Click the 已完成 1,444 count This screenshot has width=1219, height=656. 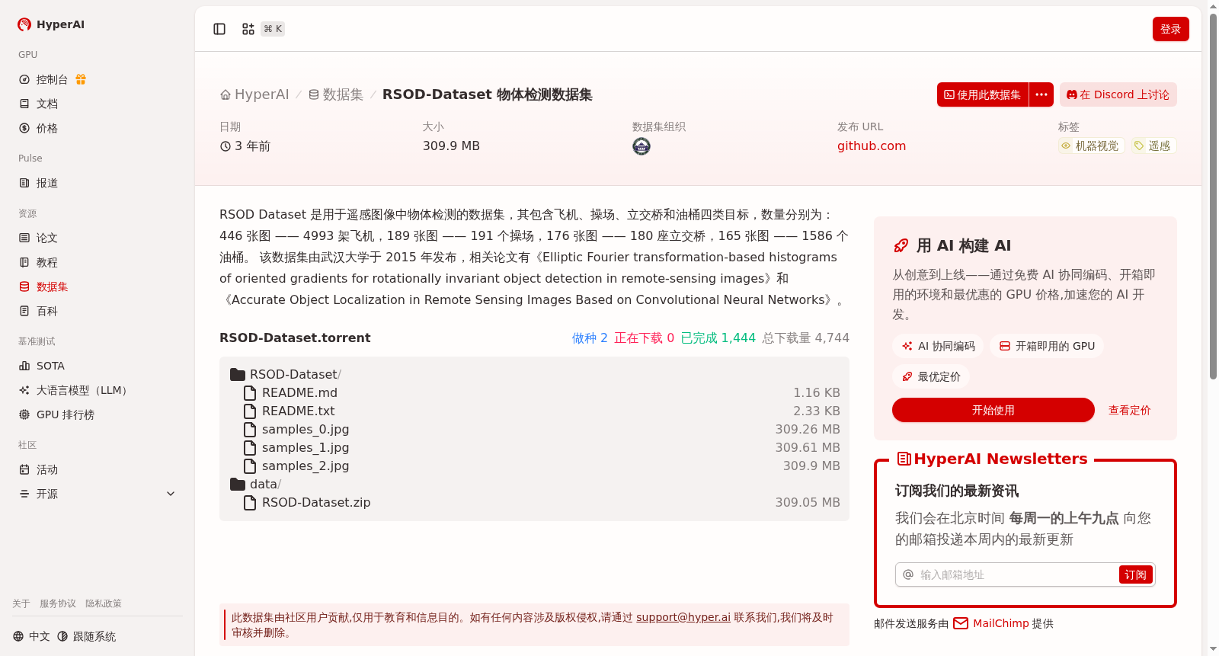coord(718,338)
